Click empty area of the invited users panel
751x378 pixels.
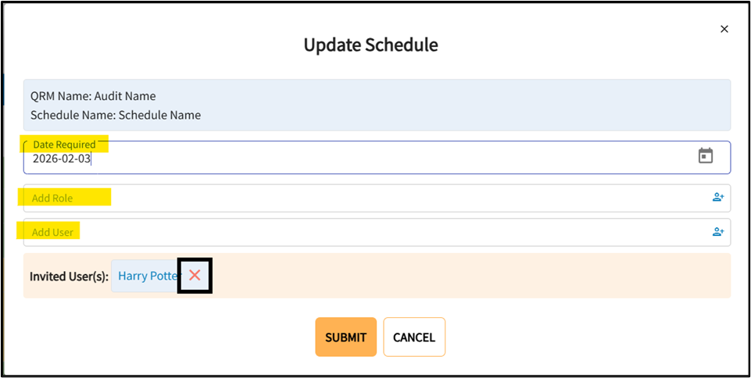(469, 276)
